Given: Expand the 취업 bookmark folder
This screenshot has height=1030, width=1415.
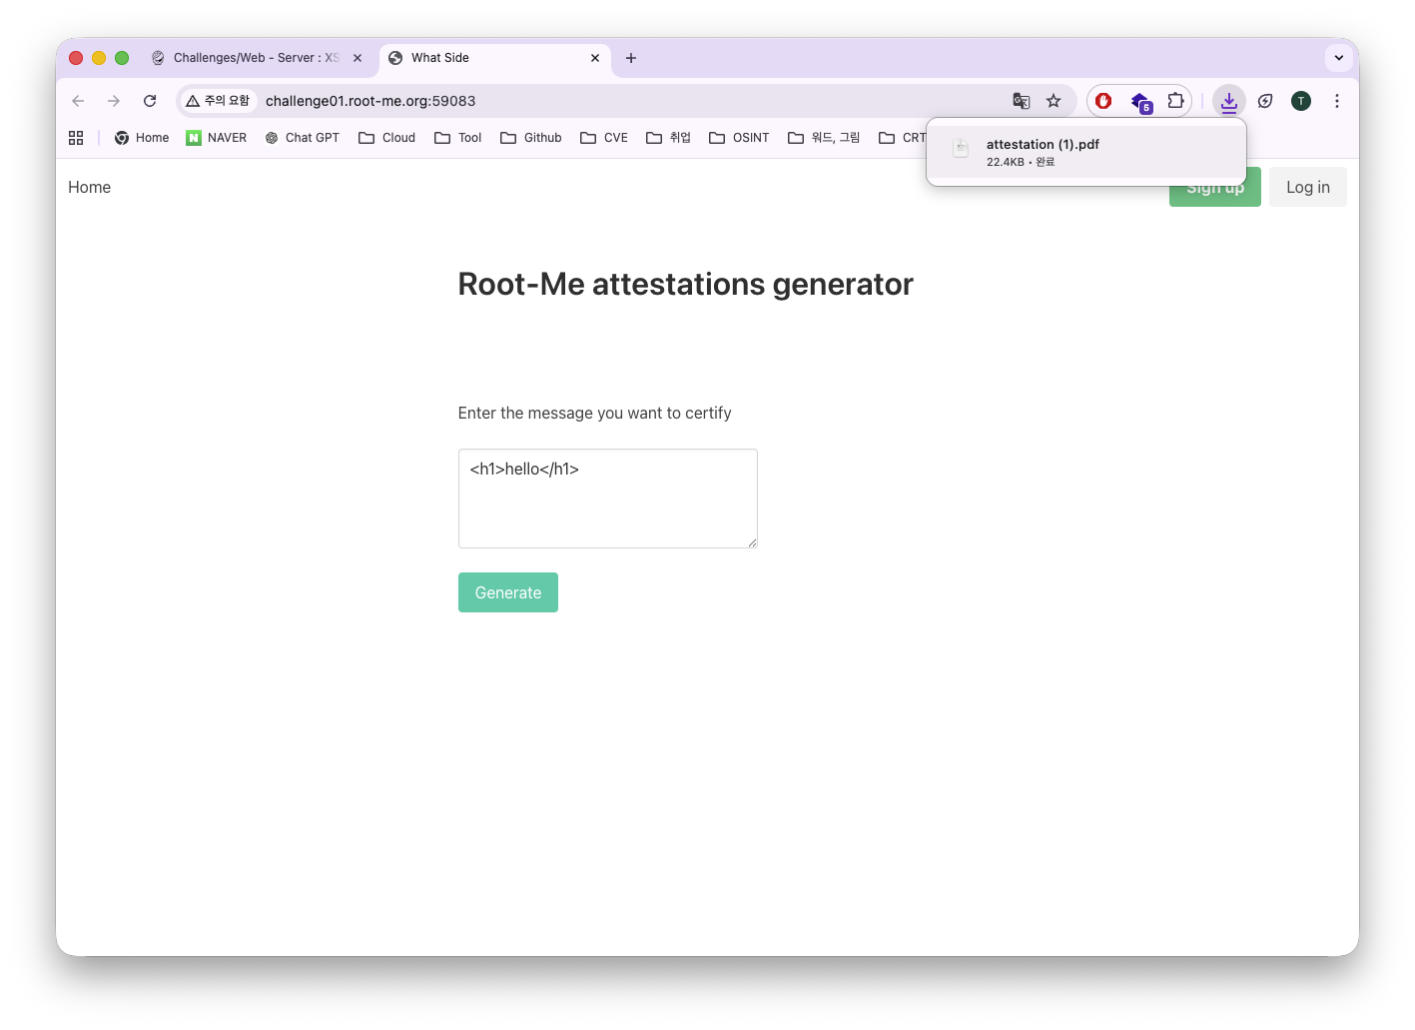Looking at the screenshot, I should pyautogui.click(x=669, y=138).
